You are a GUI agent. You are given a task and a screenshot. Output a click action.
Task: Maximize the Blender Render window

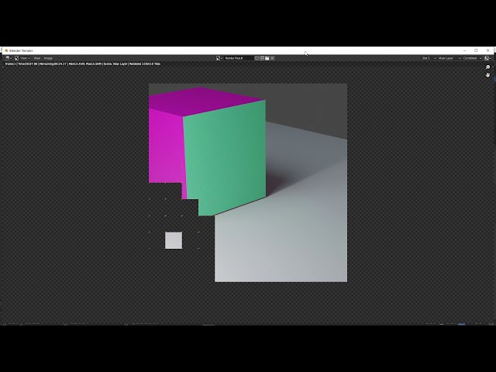coord(476,50)
